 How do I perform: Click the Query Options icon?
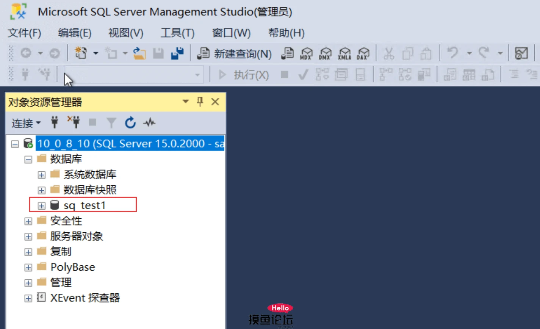[x=341, y=74]
